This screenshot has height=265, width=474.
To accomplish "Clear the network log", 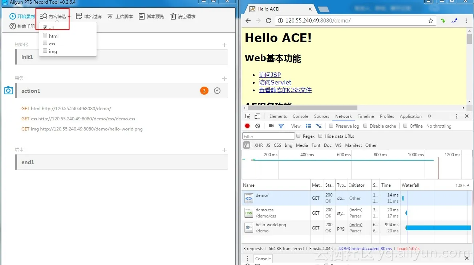I will [x=258, y=126].
